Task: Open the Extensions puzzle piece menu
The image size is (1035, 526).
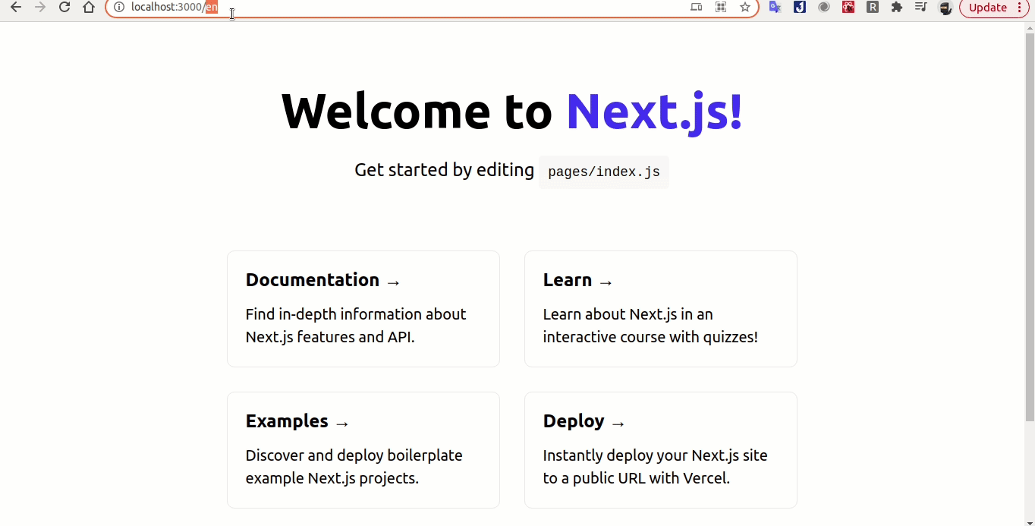Action: 897,8
